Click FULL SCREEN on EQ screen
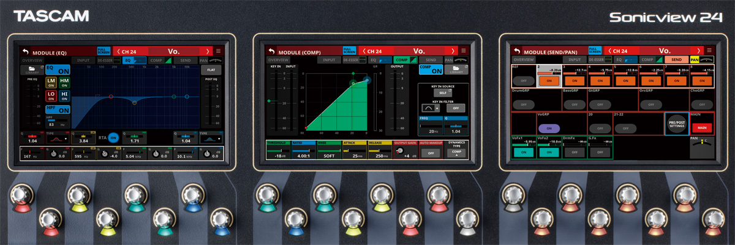Viewport: 735px width, 245px height. pyautogui.click(x=104, y=51)
